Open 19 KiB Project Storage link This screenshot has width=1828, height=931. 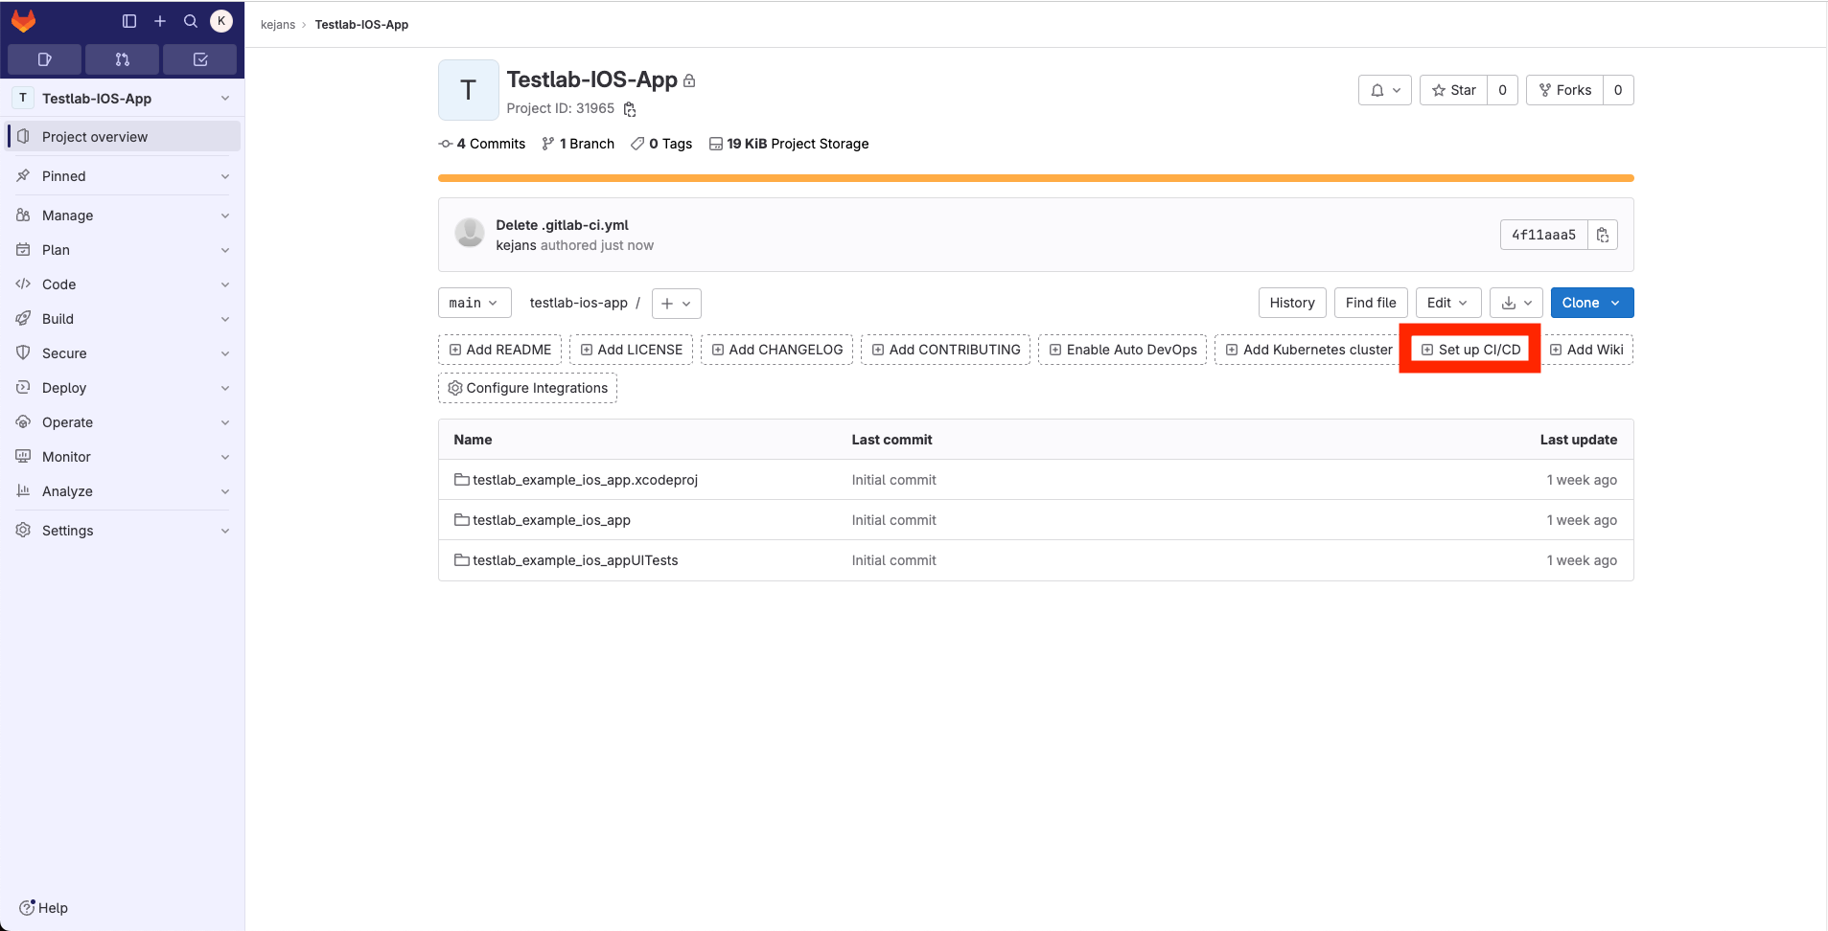(789, 144)
